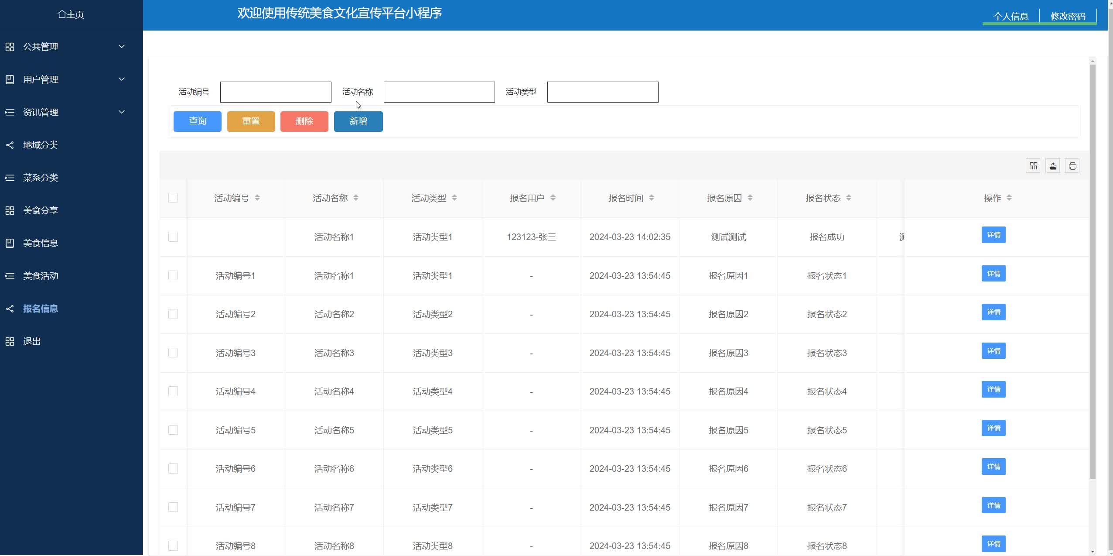Click the table's vertical scrollbar

tap(1092, 271)
